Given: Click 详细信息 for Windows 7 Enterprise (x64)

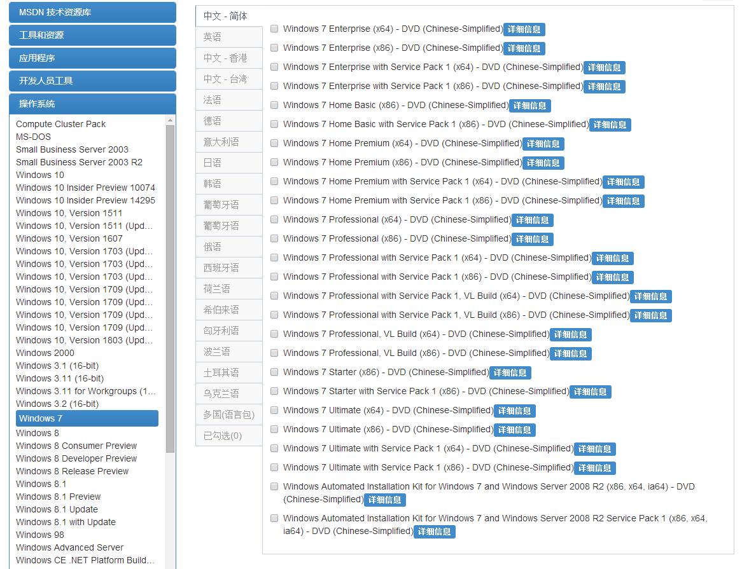Looking at the screenshot, I should pyautogui.click(x=524, y=29).
